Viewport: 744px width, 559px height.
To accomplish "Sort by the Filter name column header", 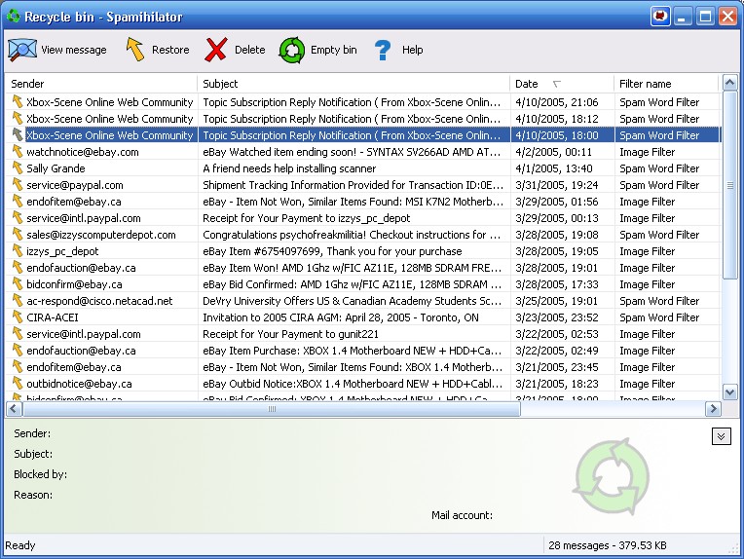I will [666, 84].
